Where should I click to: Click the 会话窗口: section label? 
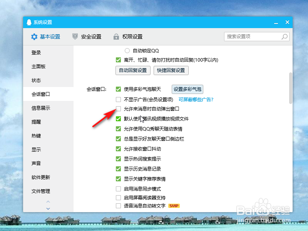97,89
